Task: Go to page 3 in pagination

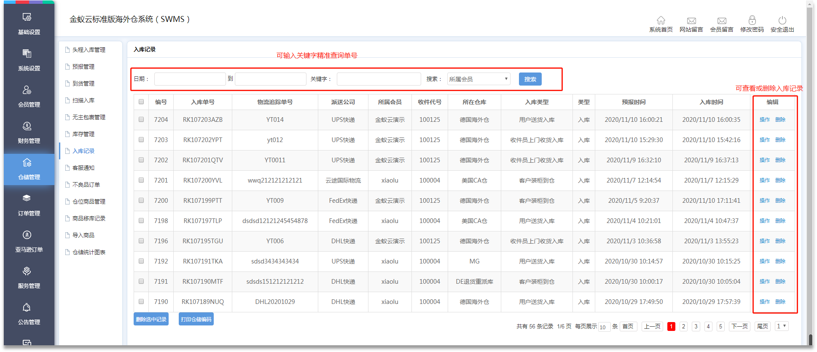Action: tap(696, 326)
